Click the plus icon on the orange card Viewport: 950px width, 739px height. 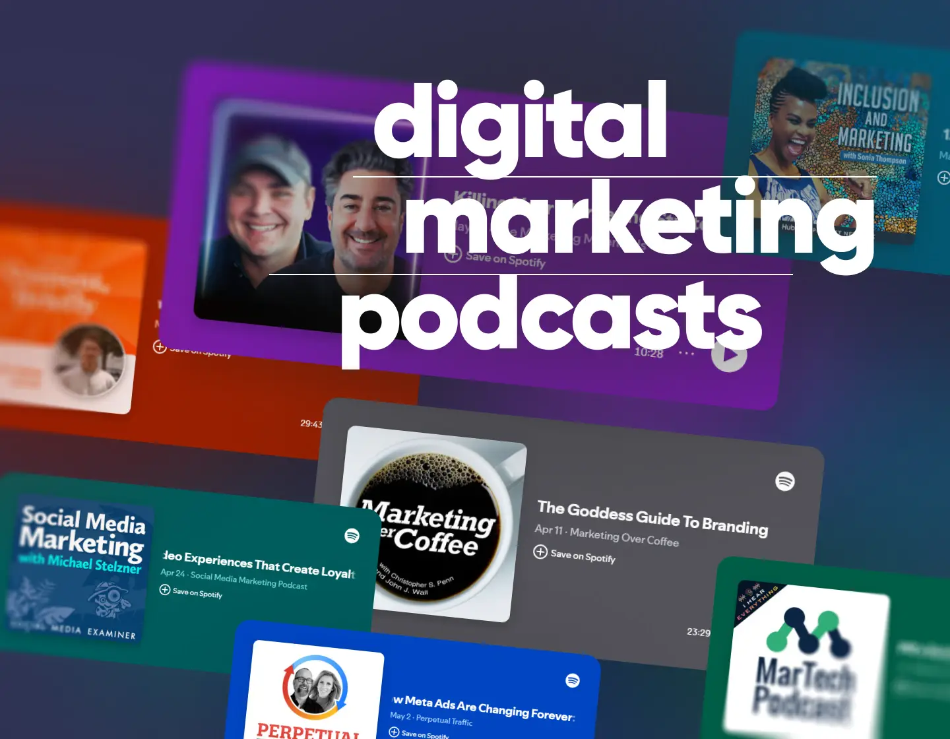[160, 346]
